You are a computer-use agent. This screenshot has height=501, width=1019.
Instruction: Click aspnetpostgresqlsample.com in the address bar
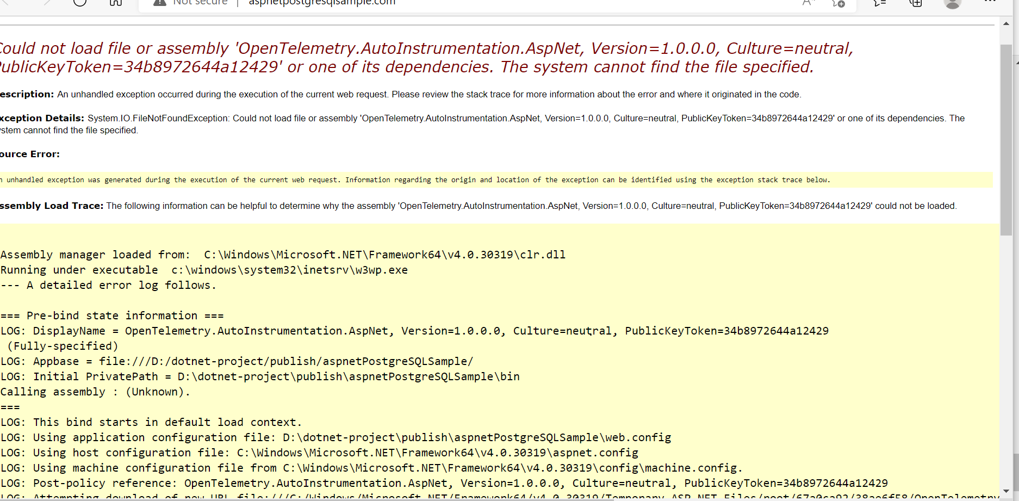coord(321,3)
